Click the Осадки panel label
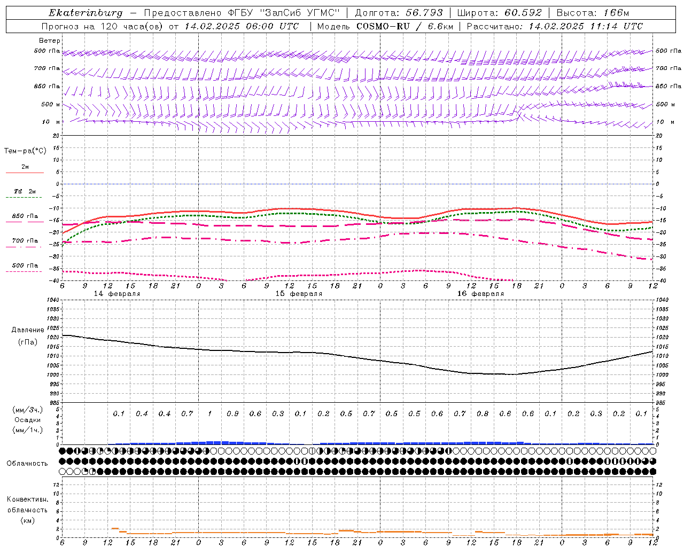This screenshot has height=547, width=684. (x=28, y=420)
